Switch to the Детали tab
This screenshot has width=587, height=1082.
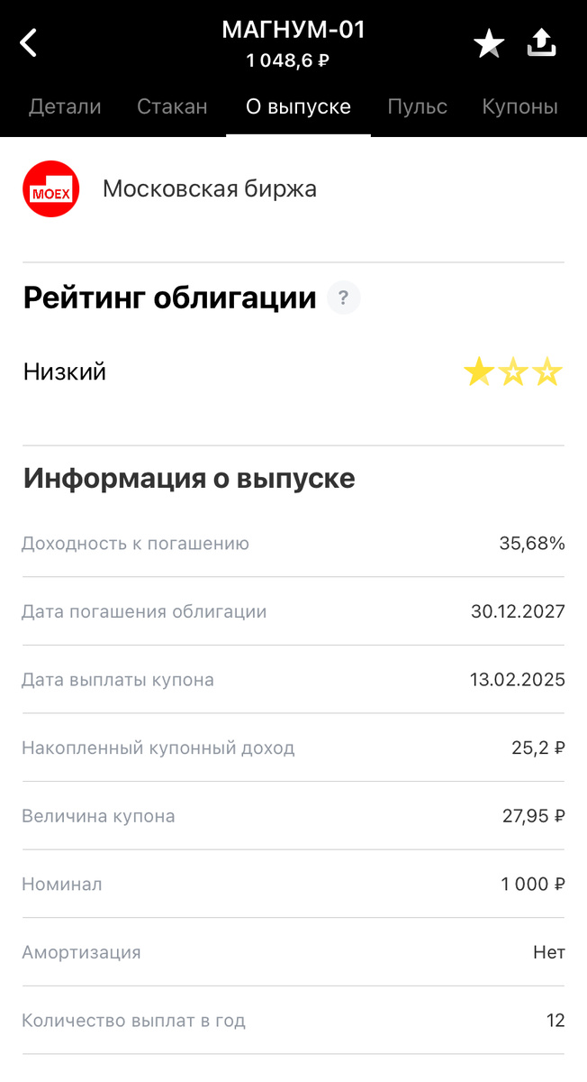pyautogui.click(x=64, y=106)
